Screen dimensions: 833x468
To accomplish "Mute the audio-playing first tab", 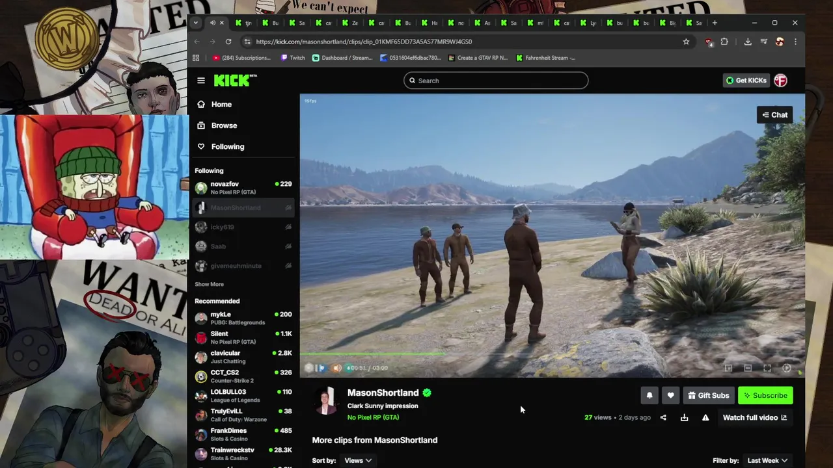I will pyautogui.click(x=213, y=23).
